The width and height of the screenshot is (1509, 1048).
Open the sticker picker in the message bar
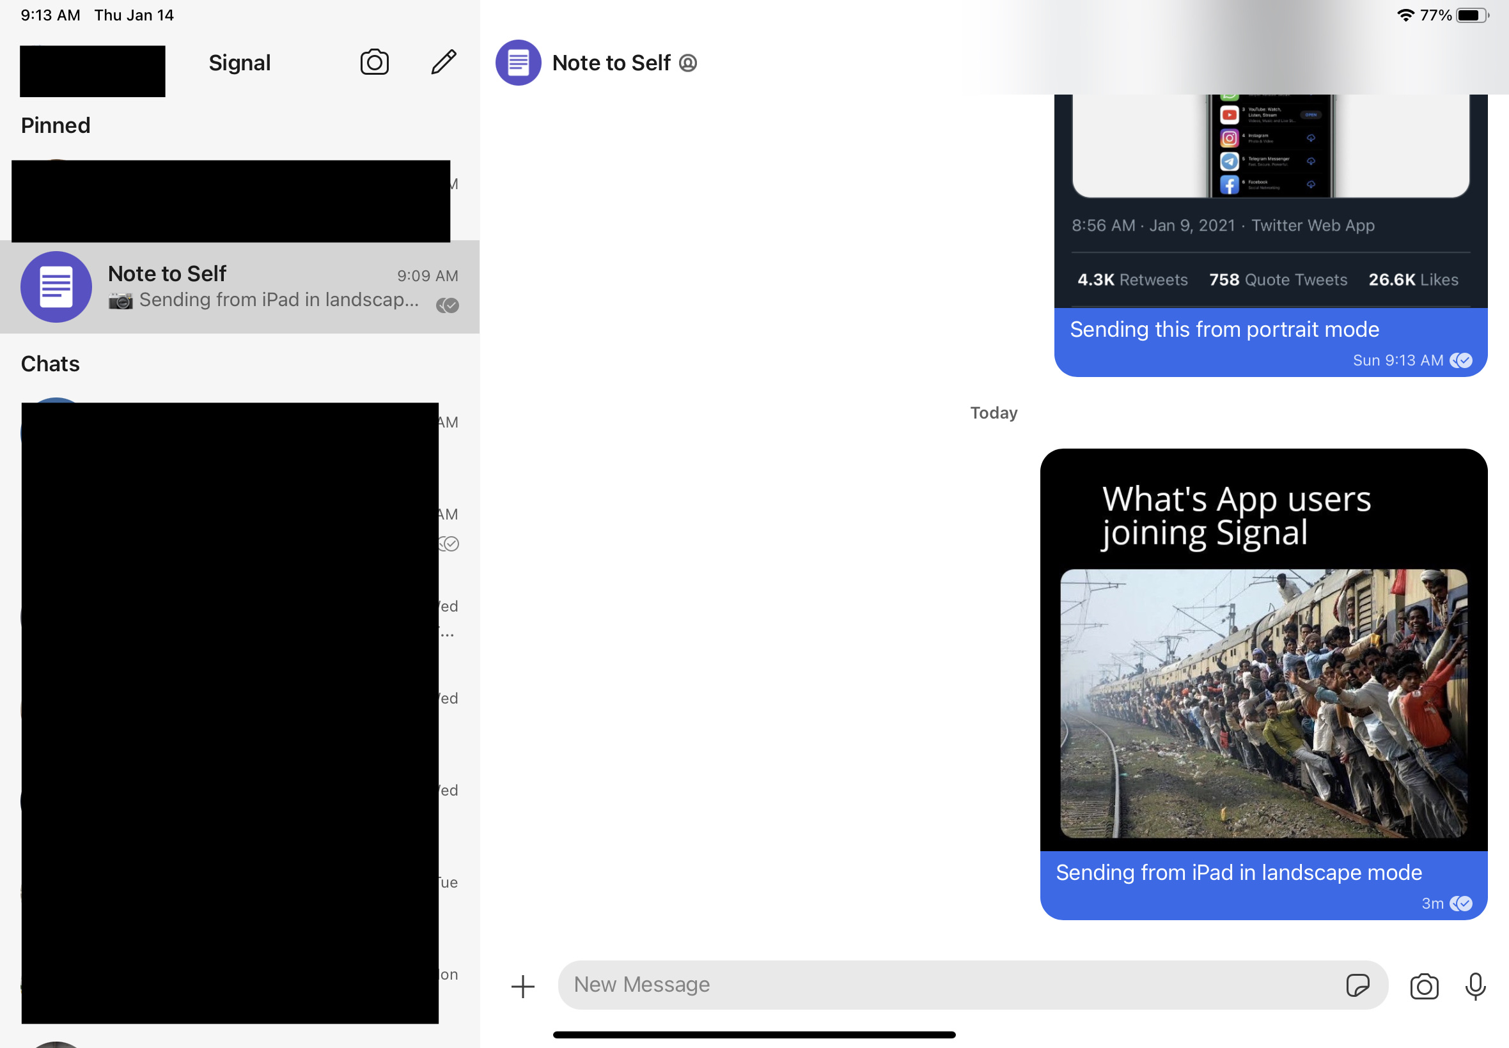tap(1359, 985)
